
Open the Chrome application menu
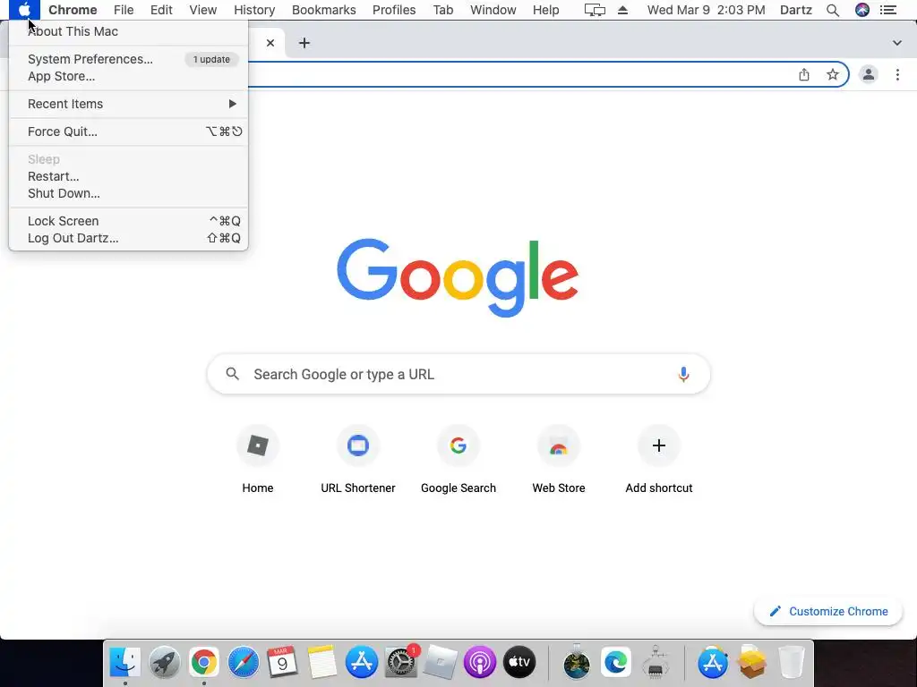[x=73, y=10]
